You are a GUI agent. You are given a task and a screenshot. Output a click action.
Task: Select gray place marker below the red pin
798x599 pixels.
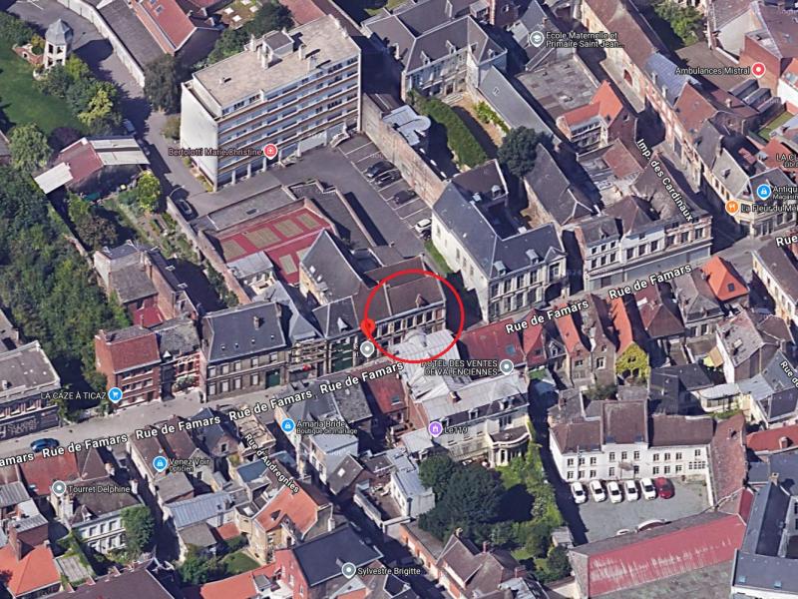click(367, 348)
